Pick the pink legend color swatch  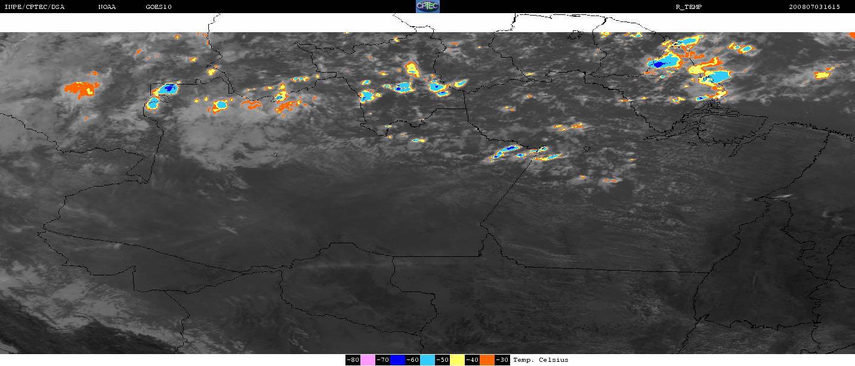[368, 360]
